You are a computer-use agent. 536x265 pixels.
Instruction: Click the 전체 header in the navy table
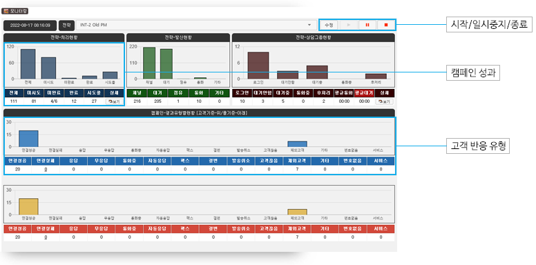pyautogui.click(x=14, y=93)
